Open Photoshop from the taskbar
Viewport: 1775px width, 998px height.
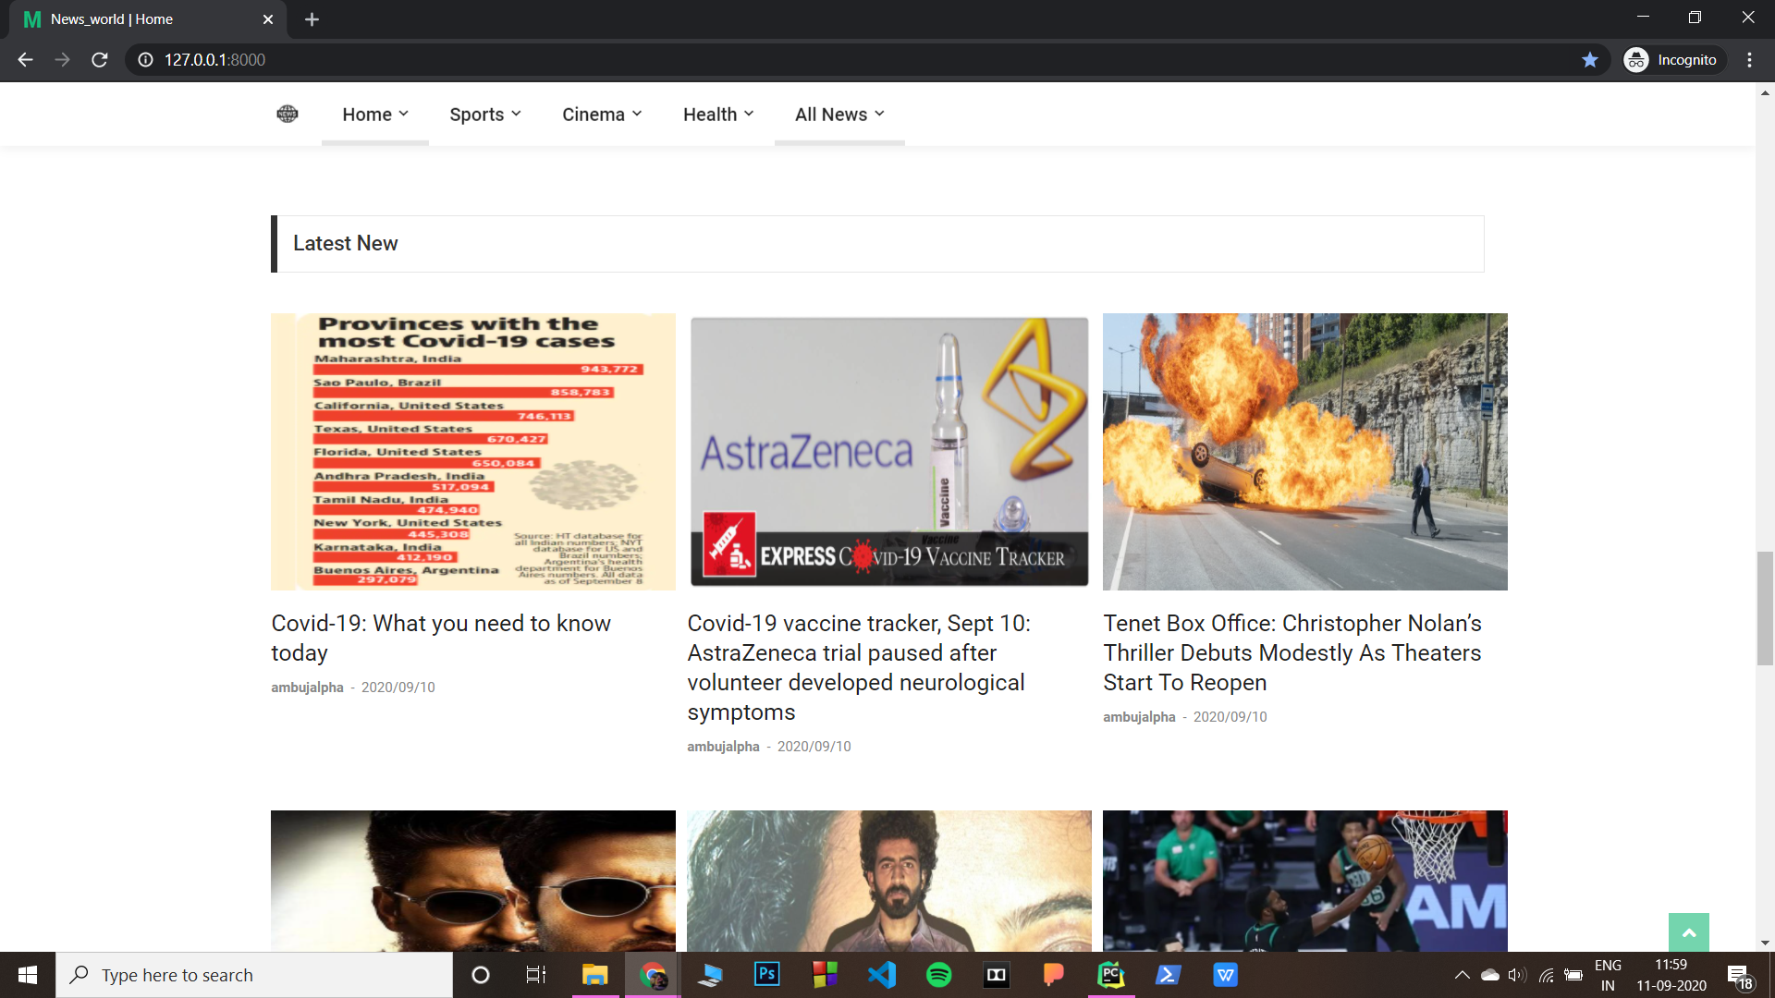click(x=767, y=975)
